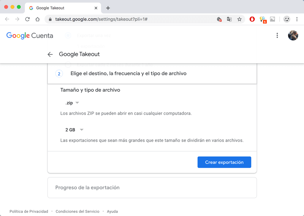Click the Google Takeout page title
Viewport: 304px width, 216px height.
(x=79, y=54)
